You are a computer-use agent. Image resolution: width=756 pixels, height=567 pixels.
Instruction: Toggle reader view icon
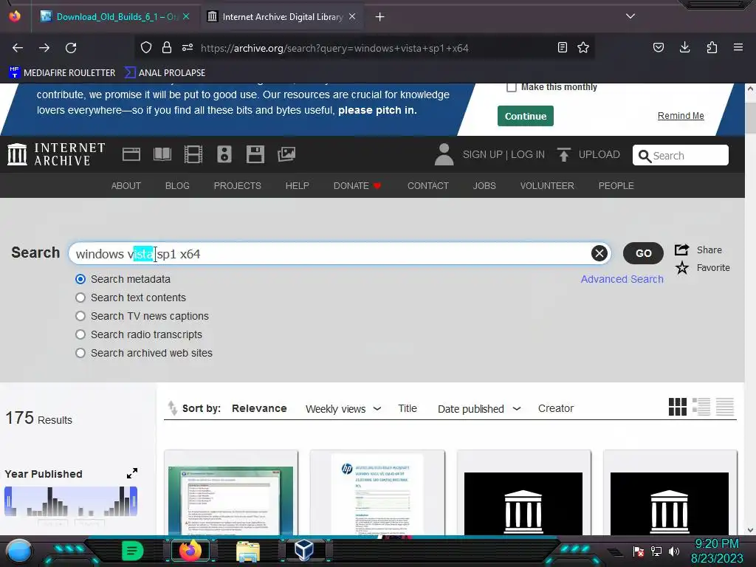pyautogui.click(x=562, y=48)
